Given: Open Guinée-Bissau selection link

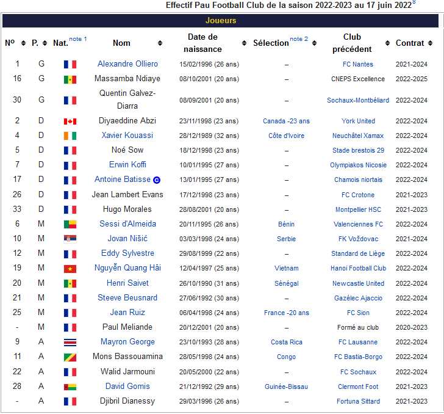Looking at the screenshot, I should click(286, 387).
